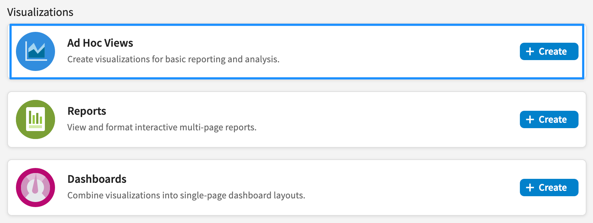
Task: Click the magenta Dashboards gauge icon
Action: [x=35, y=188]
